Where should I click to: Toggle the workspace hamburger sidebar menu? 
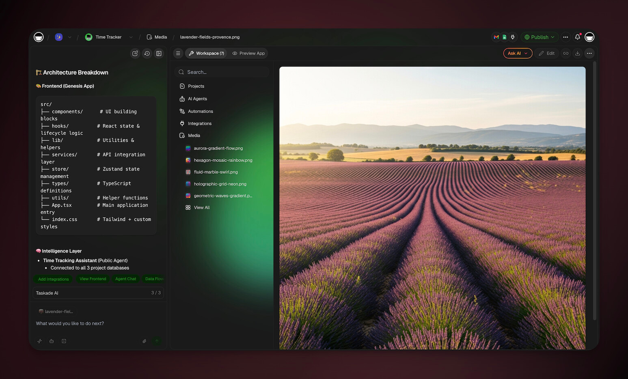tap(178, 53)
